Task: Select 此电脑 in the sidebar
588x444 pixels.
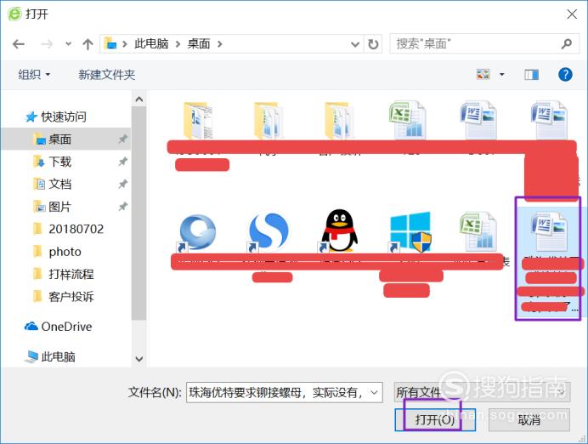Action: pyautogui.click(x=50, y=356)
